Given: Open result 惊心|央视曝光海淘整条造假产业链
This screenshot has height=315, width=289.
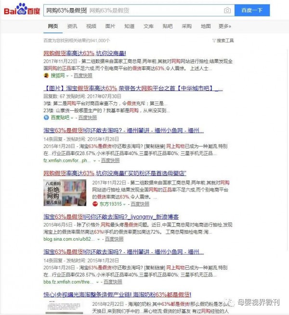Looking at the screenshot, I should click(x=118, y=295).
